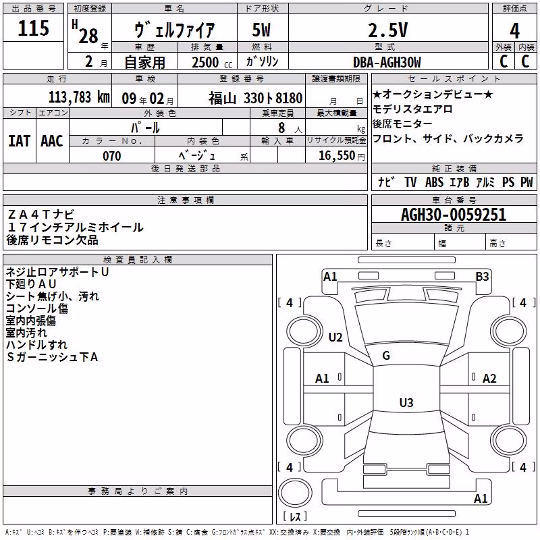
Task: Select A2 scratch mark on car diagram
Action: 489,379
